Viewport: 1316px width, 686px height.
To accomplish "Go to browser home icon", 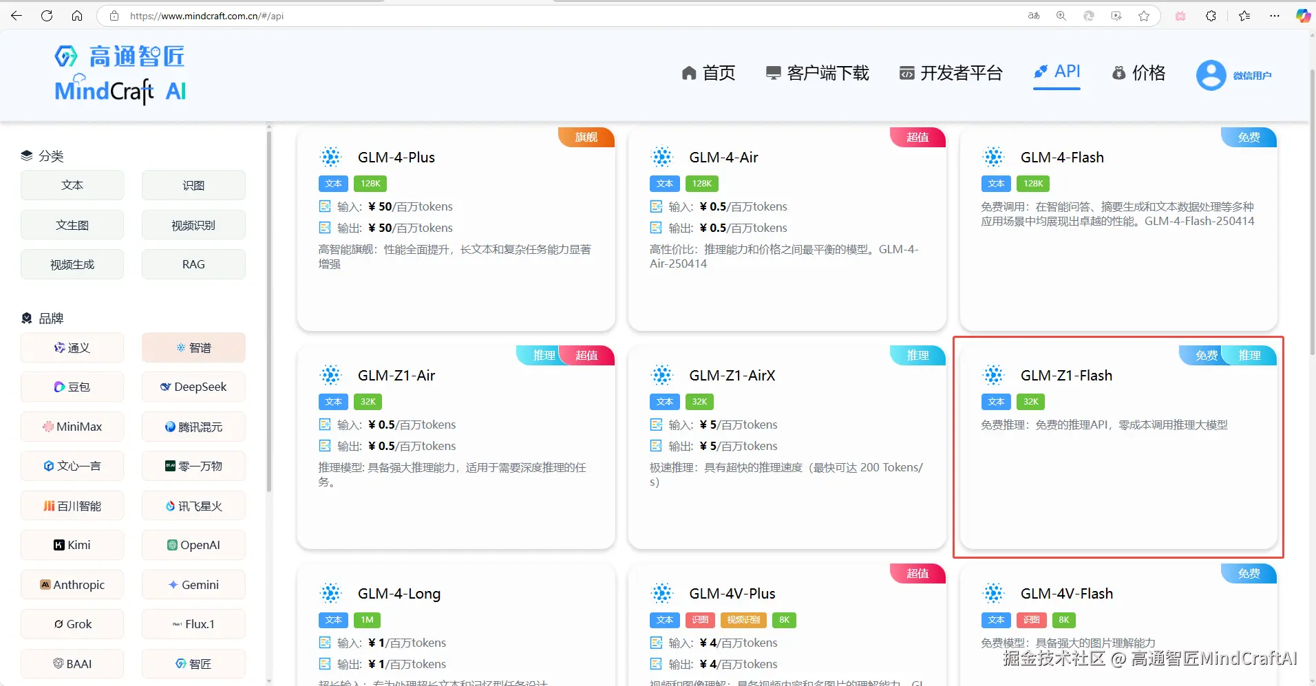I will (x=77, y=16).
